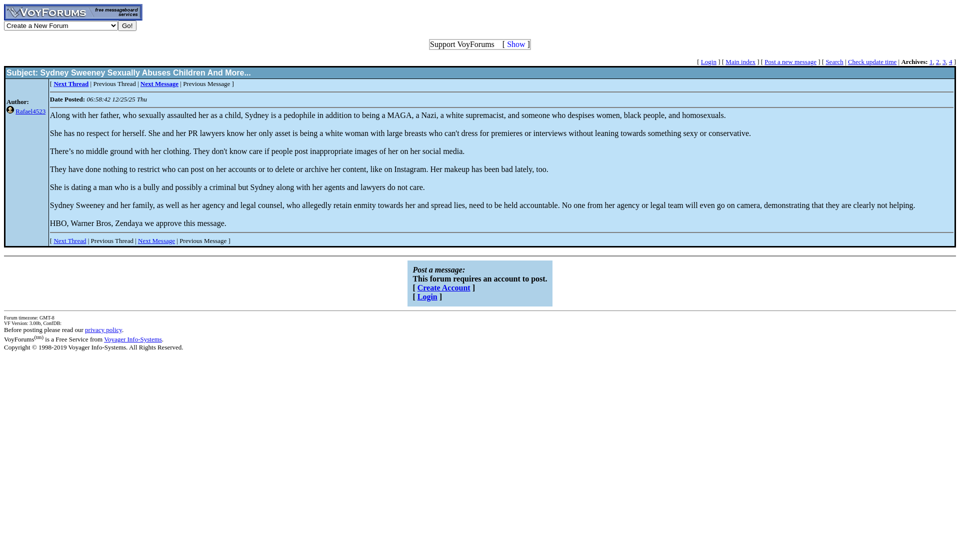Click the author avatar icon beside Rafael4523

[10, 110]
